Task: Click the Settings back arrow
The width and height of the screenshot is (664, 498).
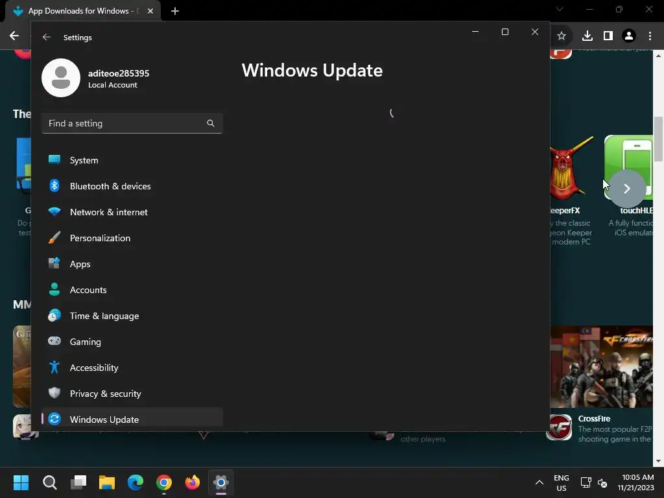Action: [x=47, y=37]
